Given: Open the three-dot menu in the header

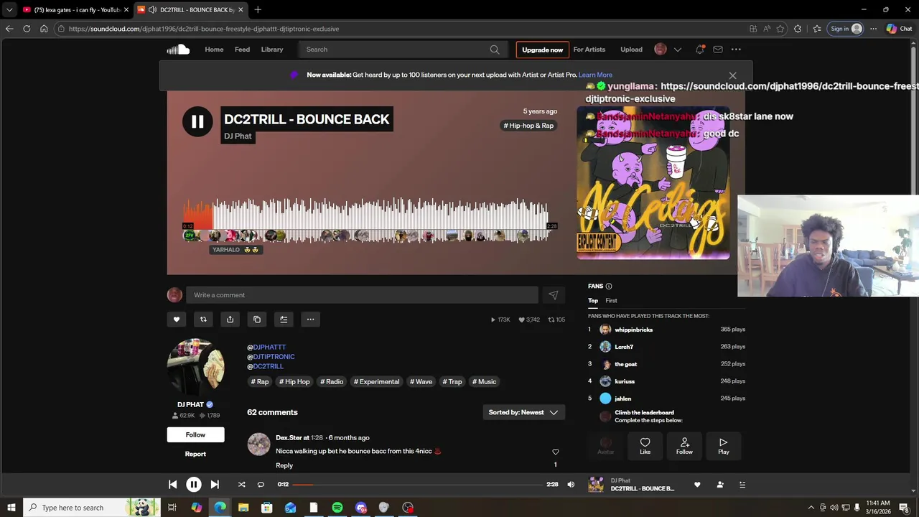Looking at the screenshot, I should point(736,50).
